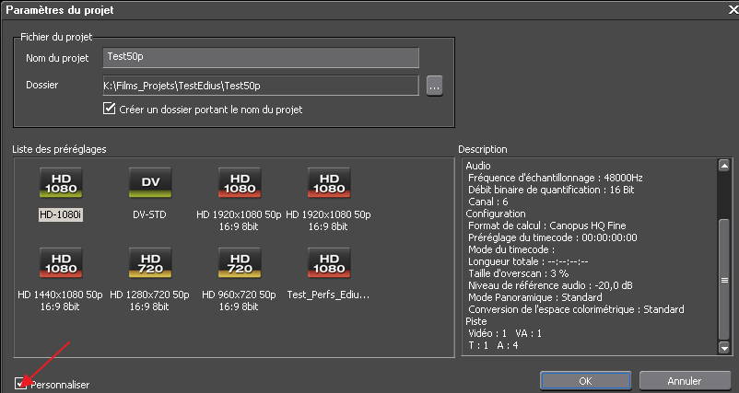Click the Fréquence d'échantillonnage : 48000Hz line
Image resolution: width=739 pixels, height=393 pixels.
pos(556,178)
